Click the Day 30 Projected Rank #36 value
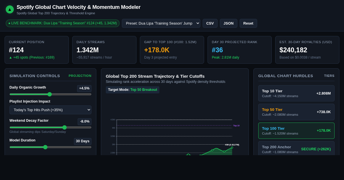 click(x=217, y=50)
